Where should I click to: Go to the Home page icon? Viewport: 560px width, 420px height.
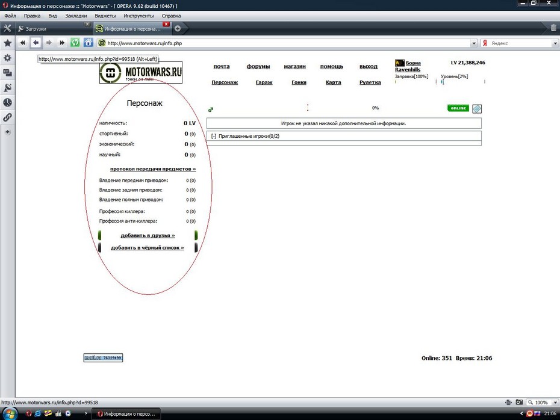click(89, 43)
